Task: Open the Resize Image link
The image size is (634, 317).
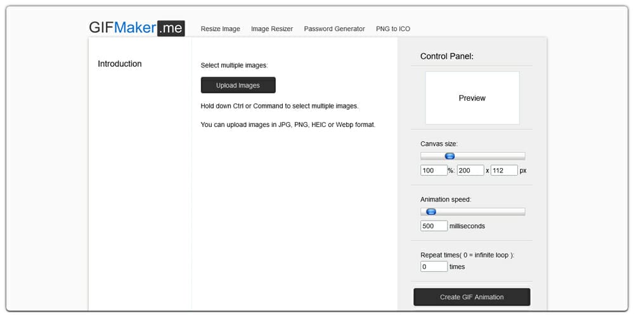Action: click(x=220, y=29)
